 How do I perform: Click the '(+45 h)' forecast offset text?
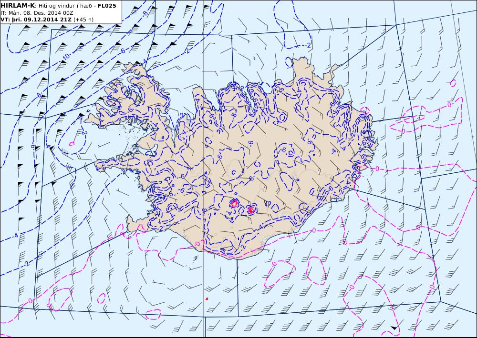click(83, 20)
